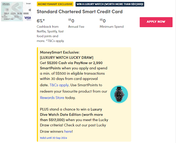Select the WIN A LUXURY WATCH badge
This screenshot has width=176, height=143.
tap(110, 4)
